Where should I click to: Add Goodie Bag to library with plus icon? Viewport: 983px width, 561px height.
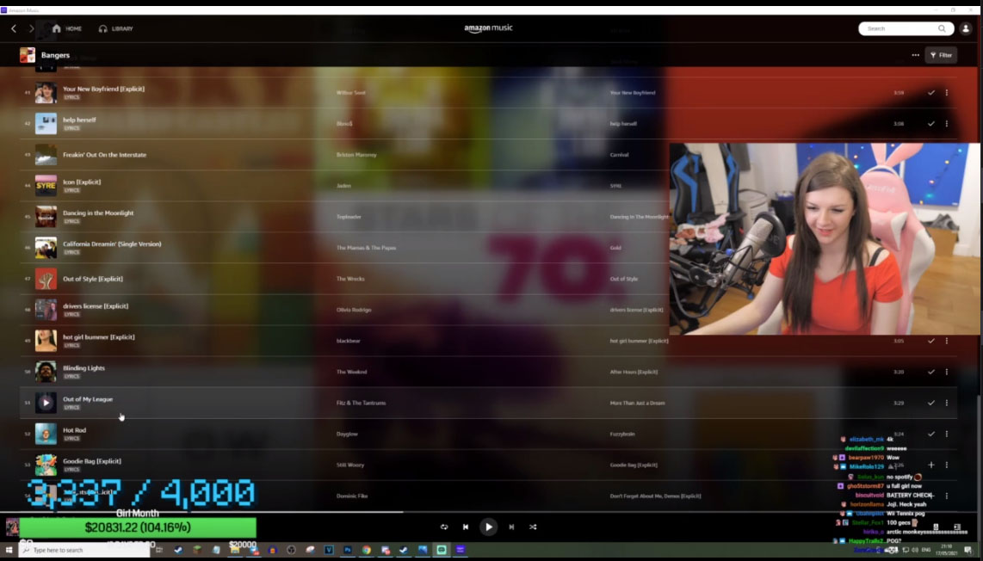click(931, 465)
